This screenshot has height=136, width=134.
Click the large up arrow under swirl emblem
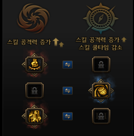[x=56, y=42]
